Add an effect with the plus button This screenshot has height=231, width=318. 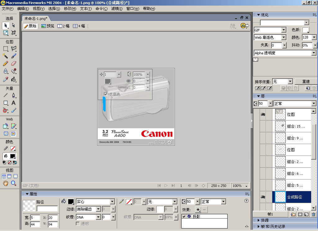[x=198, y=210]
